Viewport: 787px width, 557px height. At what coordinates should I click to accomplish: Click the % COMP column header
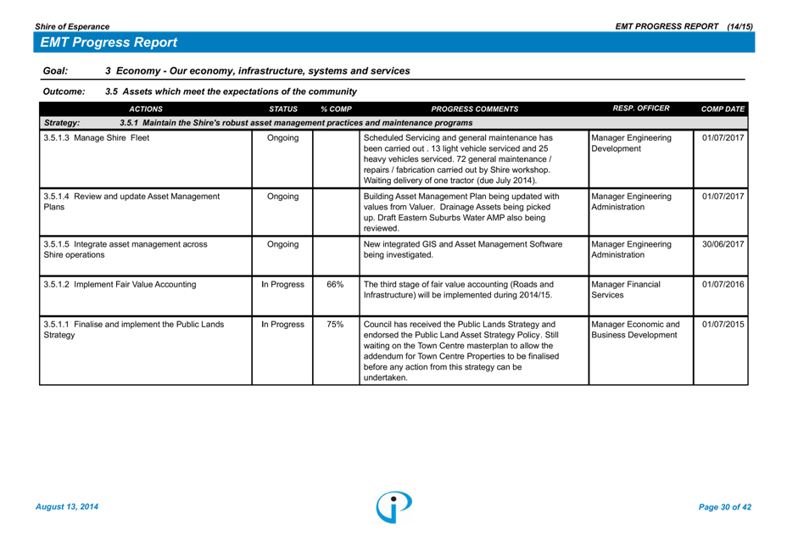[x=337, y=109]
